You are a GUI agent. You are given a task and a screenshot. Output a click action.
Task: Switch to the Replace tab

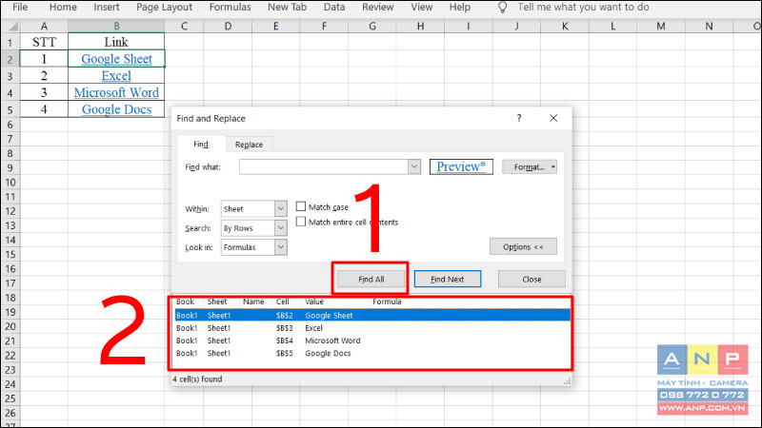[249, 145]
